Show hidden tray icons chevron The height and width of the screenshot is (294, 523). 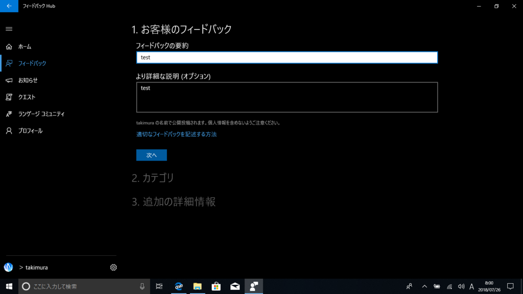pyautogui.click(x=424, y=286)
